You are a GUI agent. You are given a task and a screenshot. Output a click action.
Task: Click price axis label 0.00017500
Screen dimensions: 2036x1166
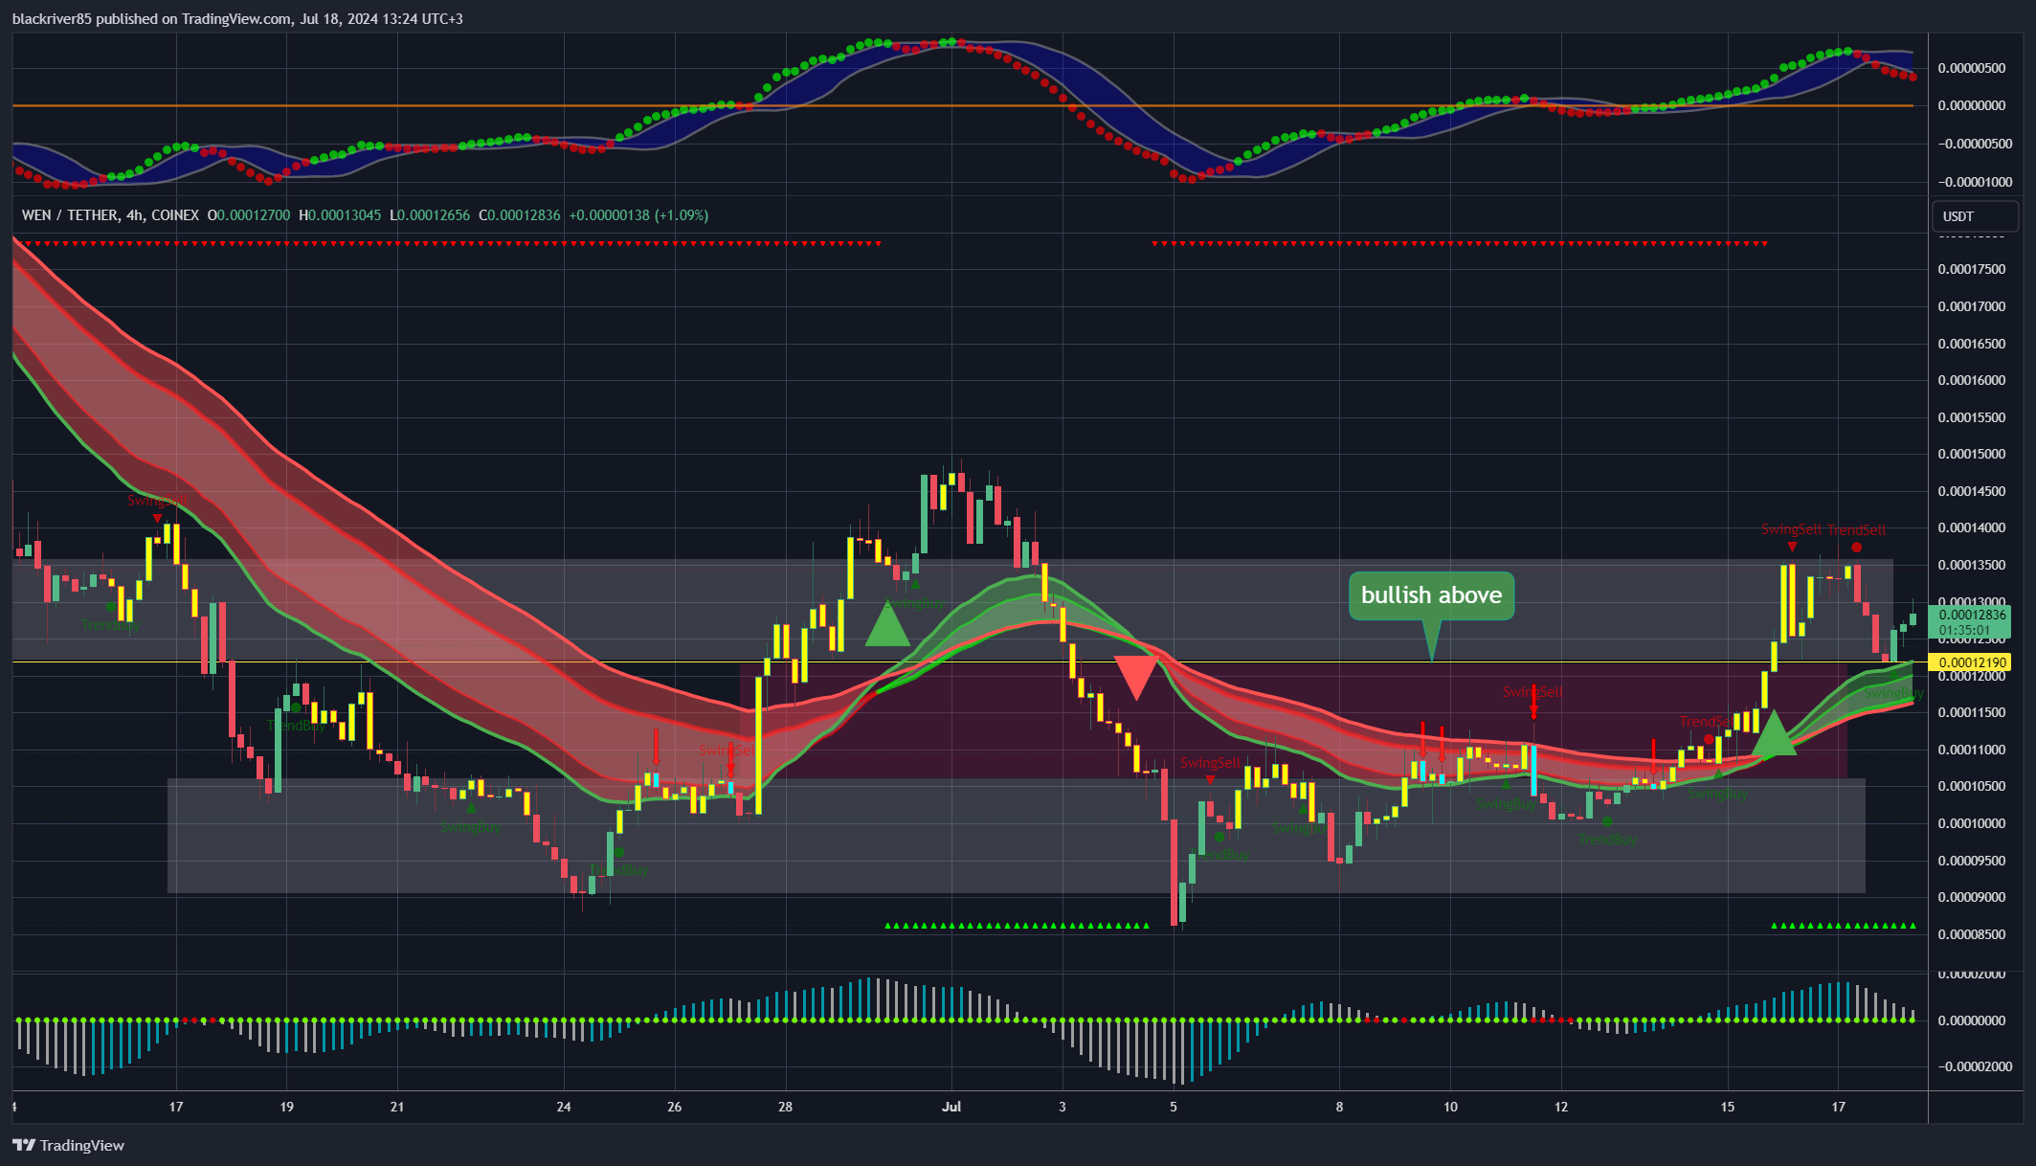[1971, 269]
